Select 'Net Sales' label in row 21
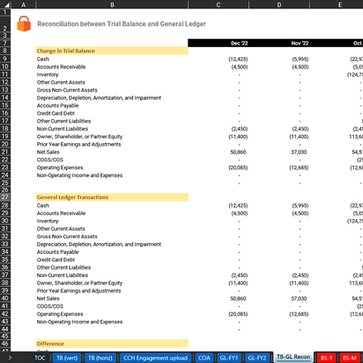This screenshot has width=363, height=363. click(48, 152)
